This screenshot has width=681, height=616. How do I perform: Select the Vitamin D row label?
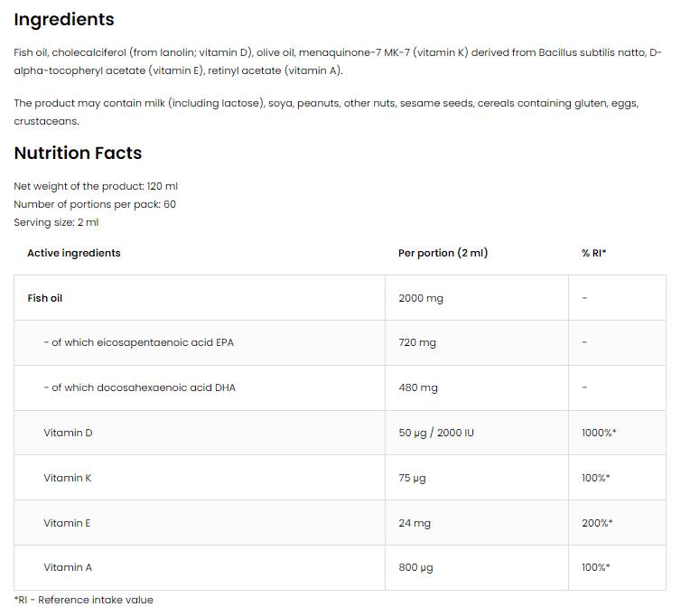point(68,433)
